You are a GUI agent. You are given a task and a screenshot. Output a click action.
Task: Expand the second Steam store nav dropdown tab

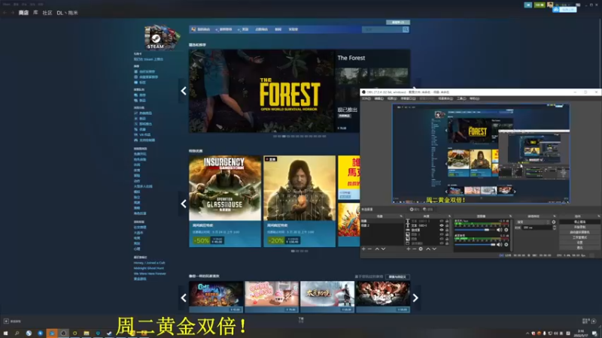click(x=223, y=29)
